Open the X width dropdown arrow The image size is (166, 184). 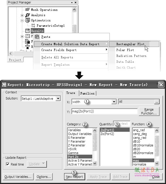[x=114, y=102]
